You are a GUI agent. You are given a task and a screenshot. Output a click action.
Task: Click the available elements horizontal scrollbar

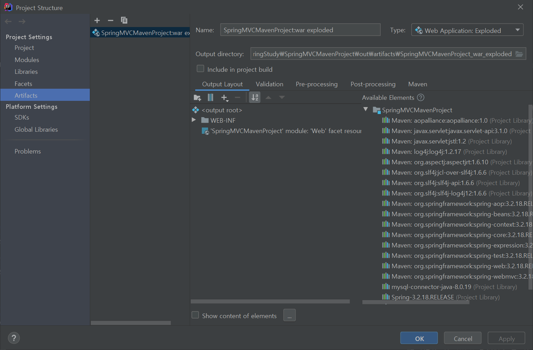click(416, 302)
